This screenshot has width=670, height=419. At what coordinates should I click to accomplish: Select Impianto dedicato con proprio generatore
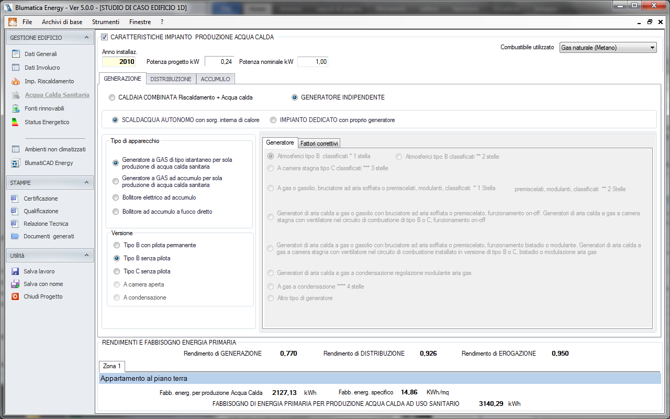[273, 120]
